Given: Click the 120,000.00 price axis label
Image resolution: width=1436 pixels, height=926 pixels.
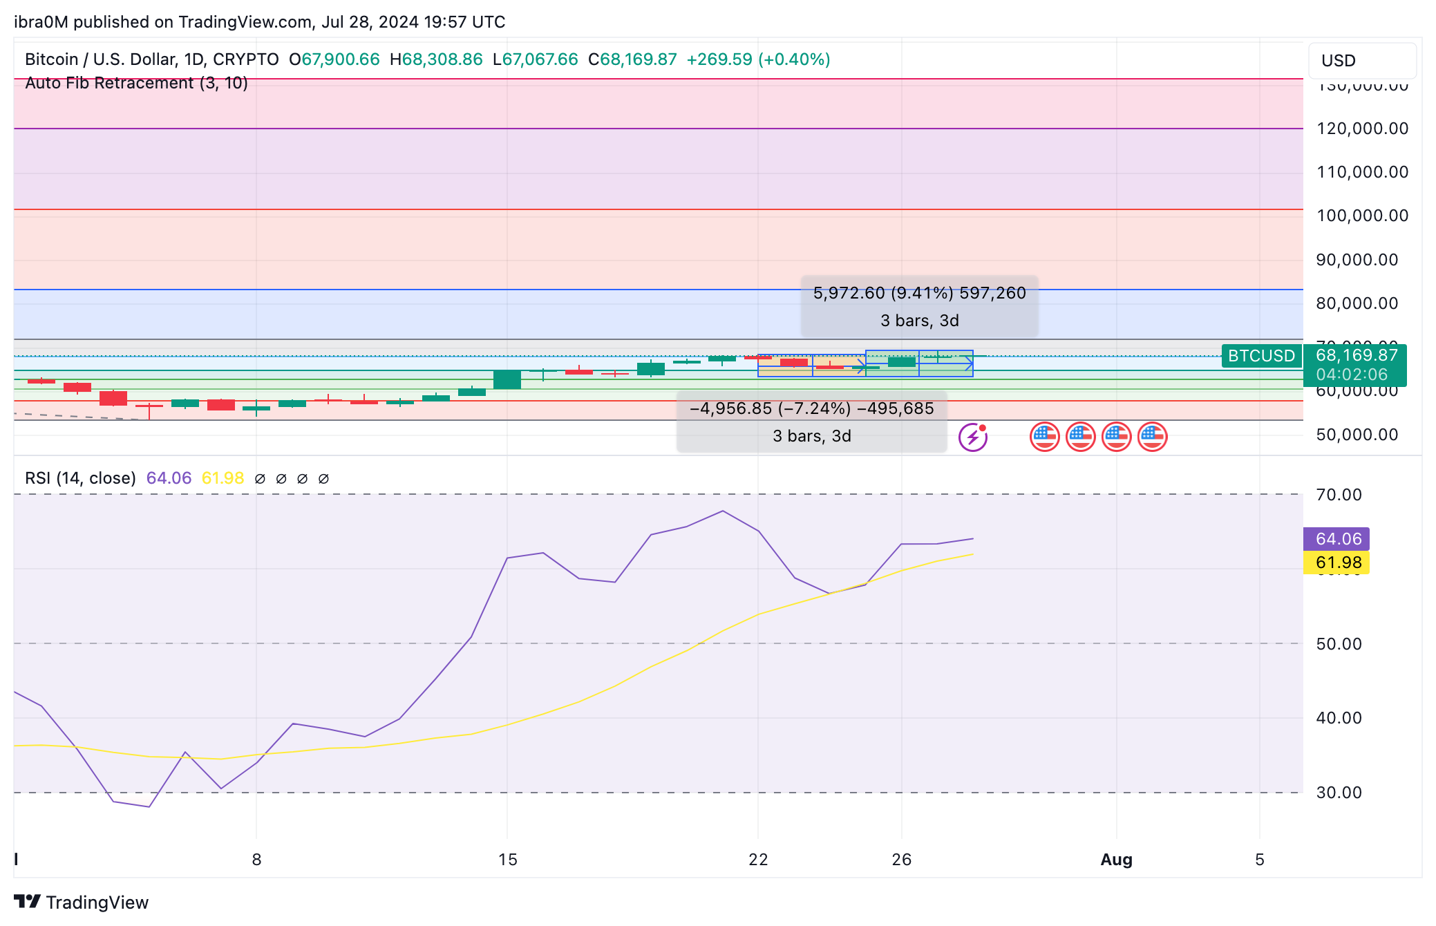Looking at the screenshot, I should (1362, 129).
